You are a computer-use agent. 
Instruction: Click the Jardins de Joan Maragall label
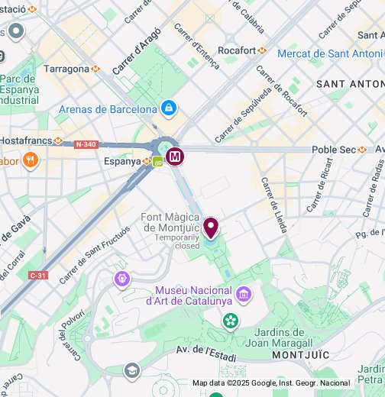[x=279, y=337]
